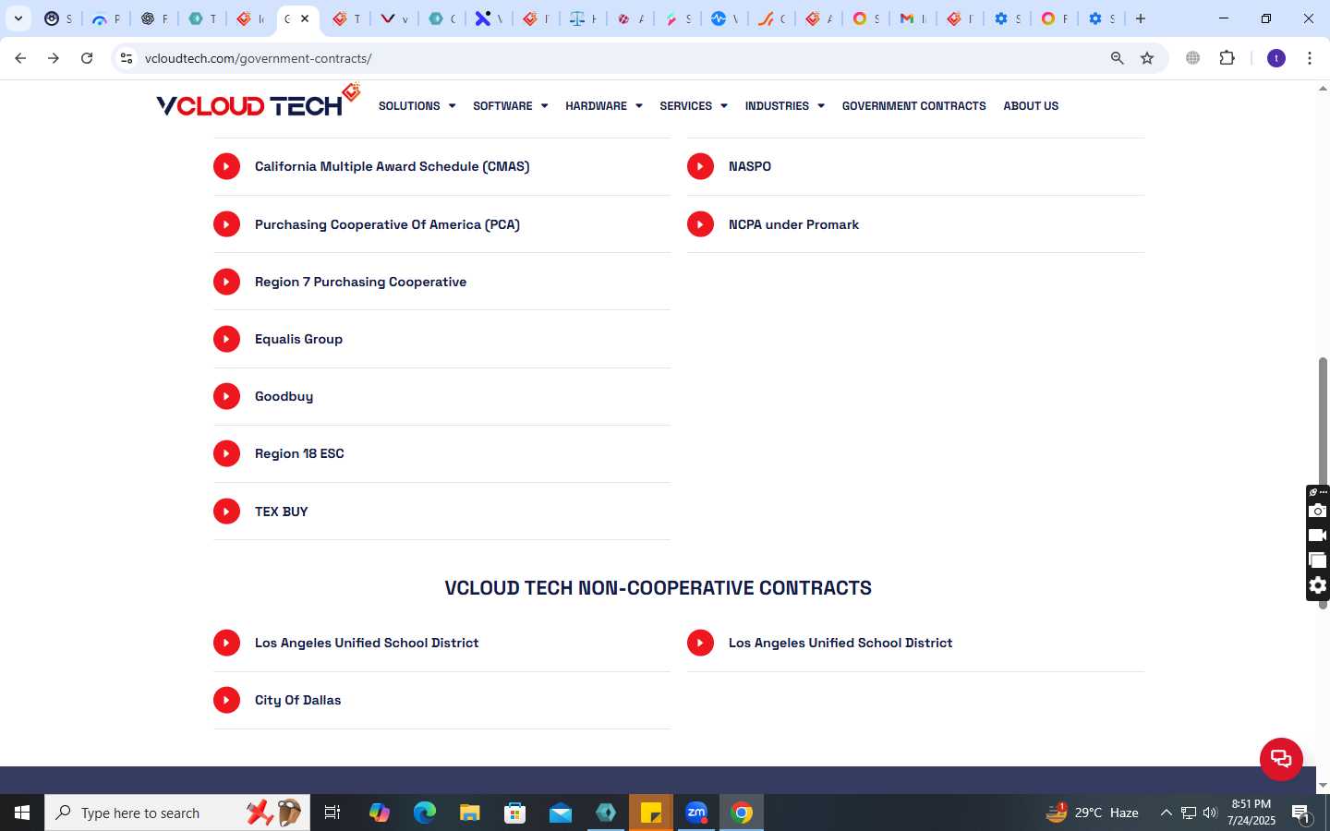The height and width of the screenshot is (831, 1330).
Task: Click the red icon next to NASPO
Action: click(x=700, y=166)
